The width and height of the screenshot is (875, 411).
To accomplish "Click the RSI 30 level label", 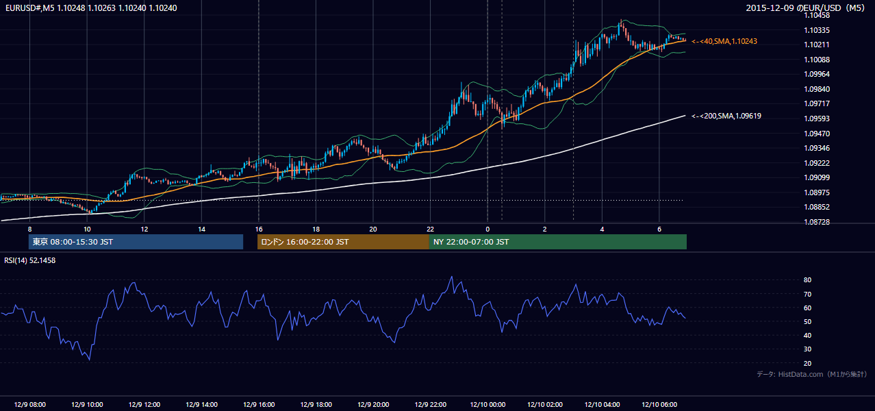I will [x=808, y=349].
